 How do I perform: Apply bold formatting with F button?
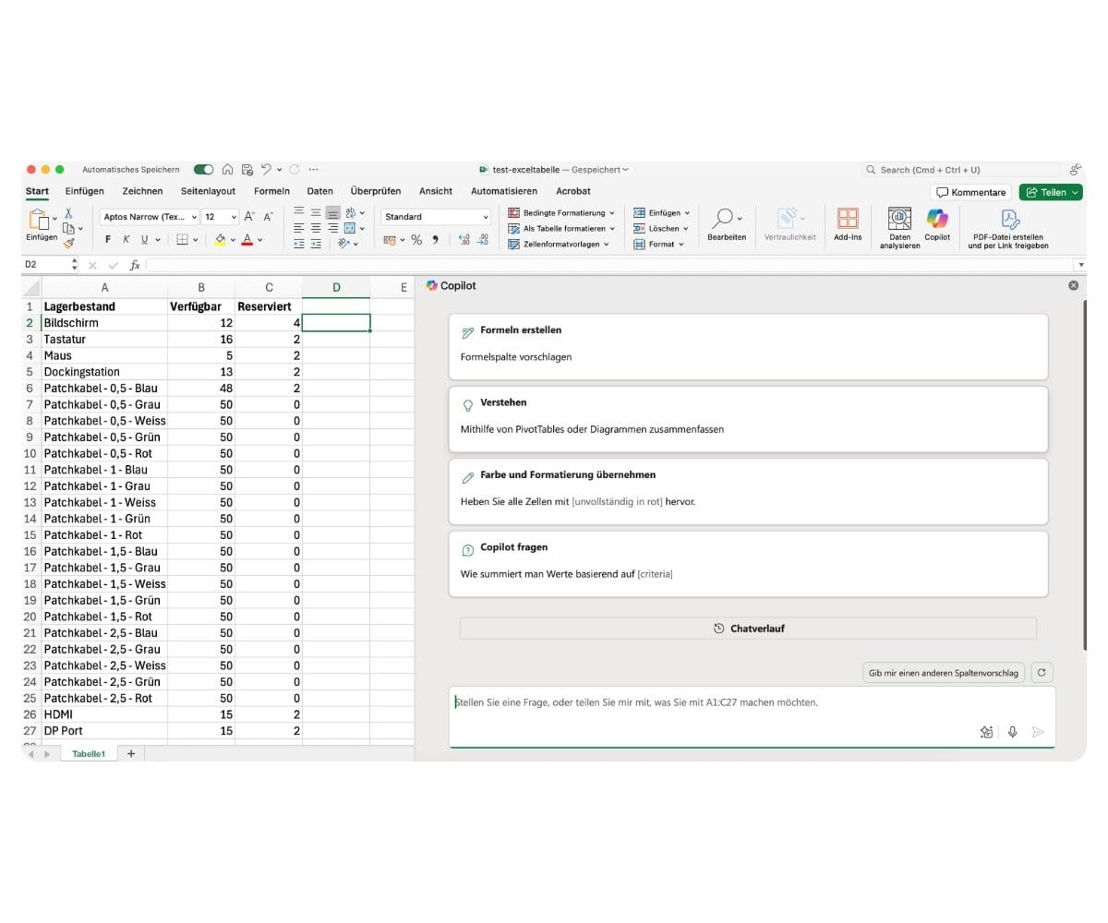[x=108, y=240]
